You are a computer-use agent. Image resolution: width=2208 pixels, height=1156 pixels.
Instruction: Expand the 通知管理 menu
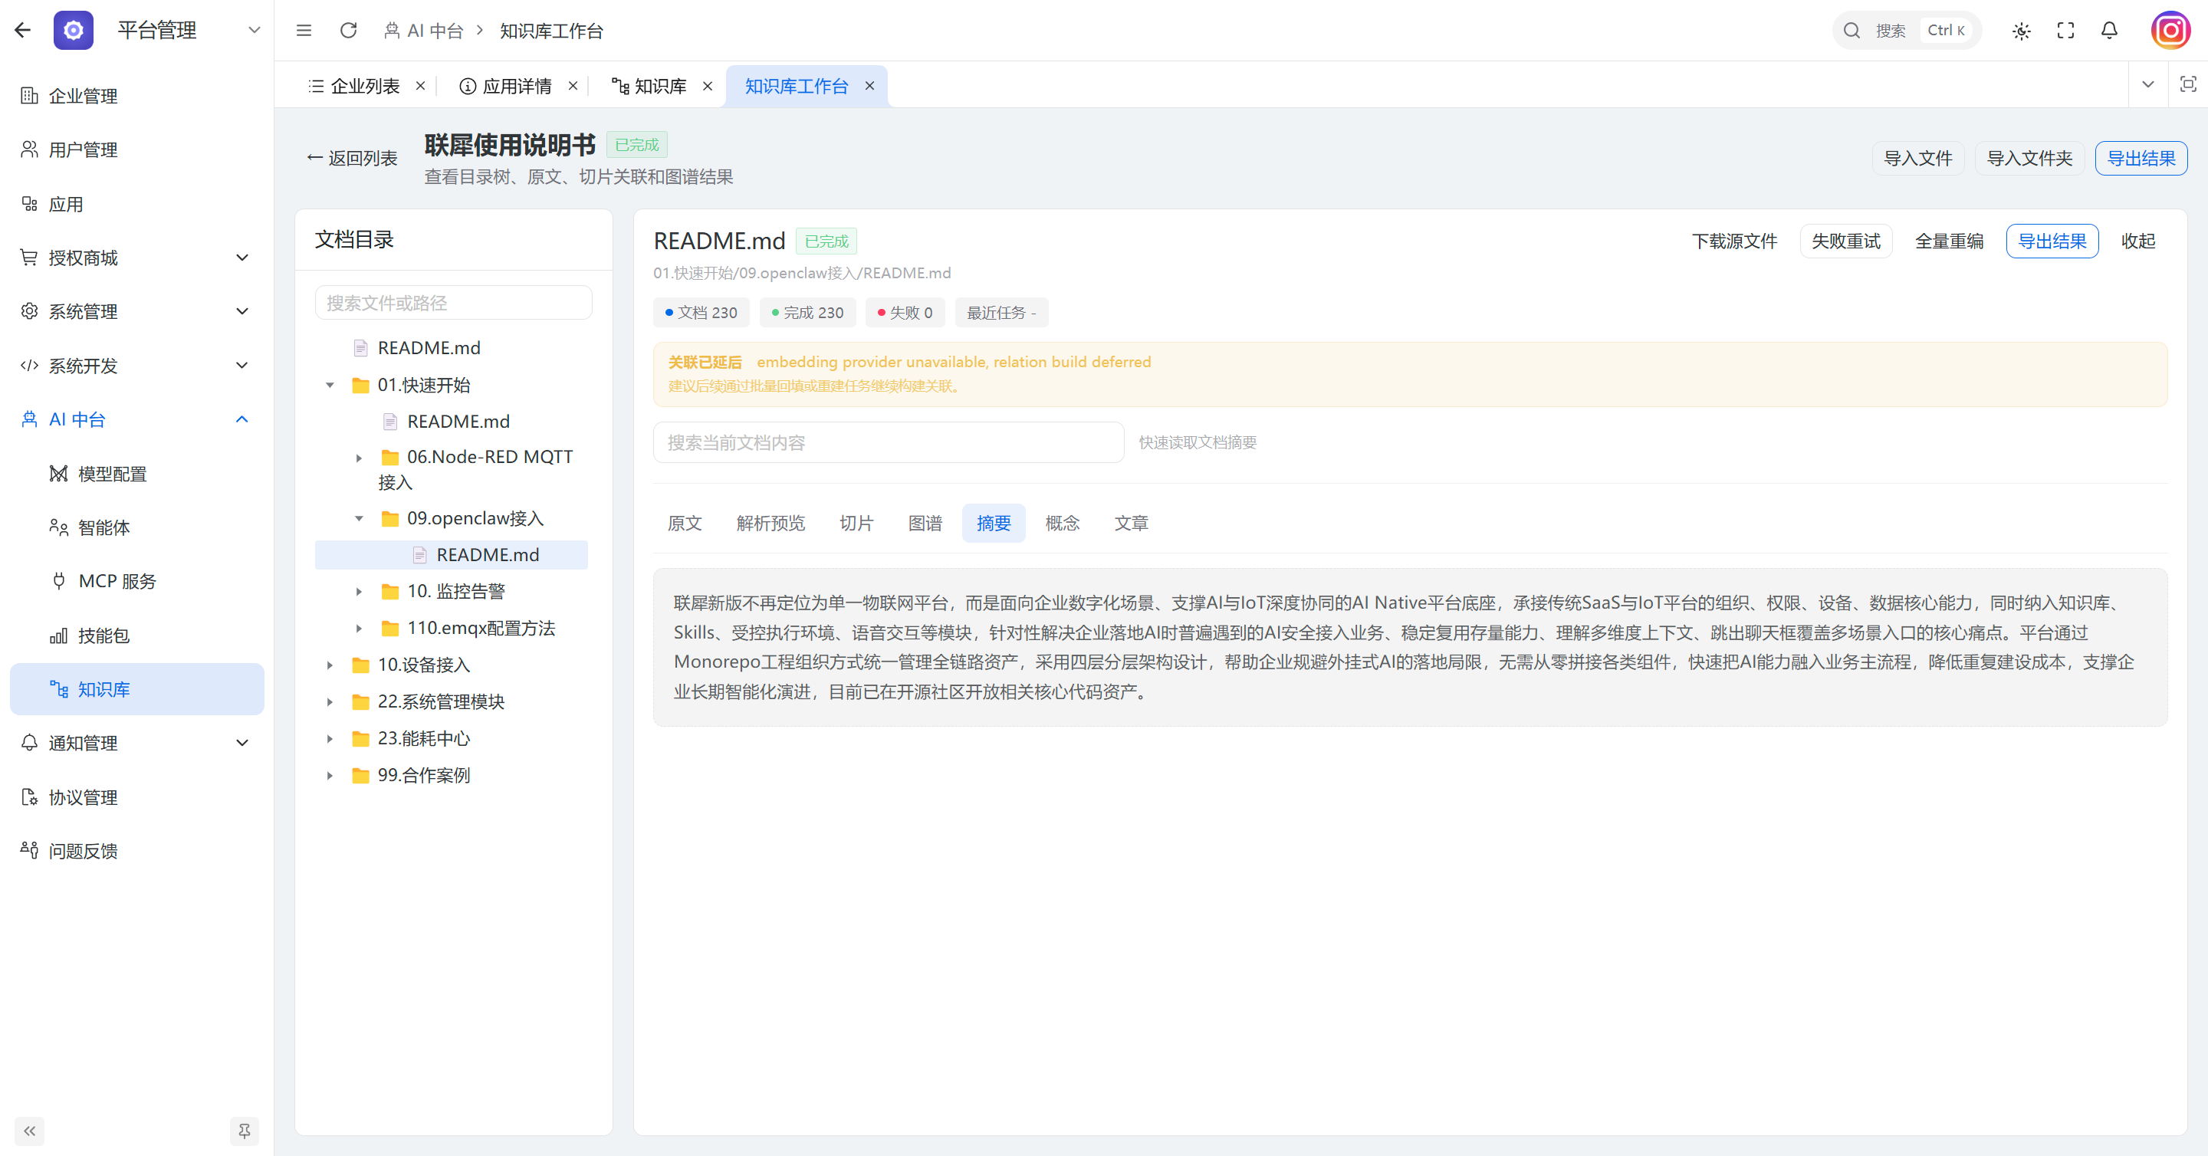pos(242,743)
